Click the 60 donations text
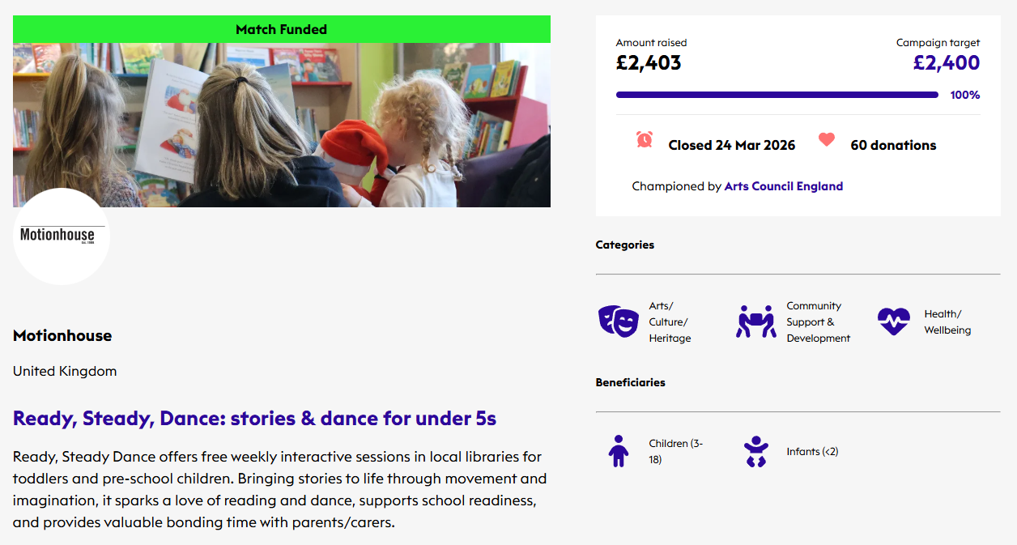1017x545 pixels. tap(893, 145)
